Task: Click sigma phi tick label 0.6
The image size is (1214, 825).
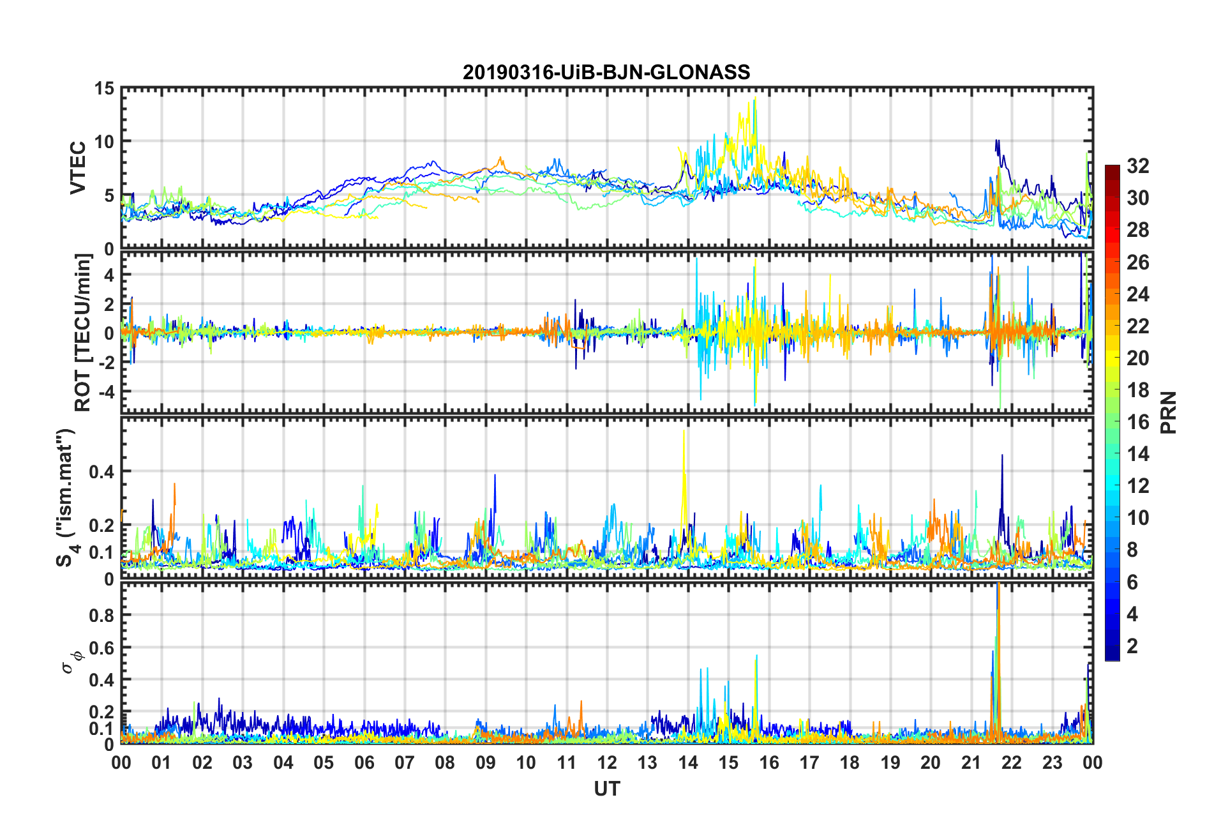Action: click(x=102, y=648)
